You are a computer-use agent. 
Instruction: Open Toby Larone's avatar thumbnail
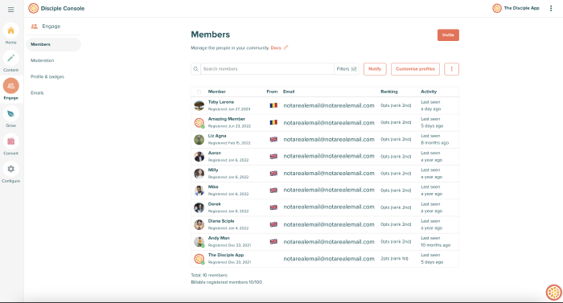[199, 105]
